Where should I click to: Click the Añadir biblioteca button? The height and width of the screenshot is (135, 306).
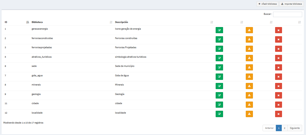(267, 4)
